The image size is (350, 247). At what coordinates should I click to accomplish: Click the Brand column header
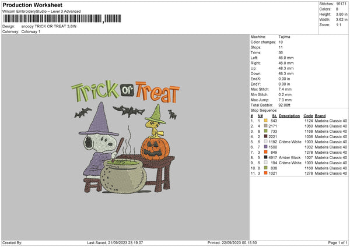[320, 115]
